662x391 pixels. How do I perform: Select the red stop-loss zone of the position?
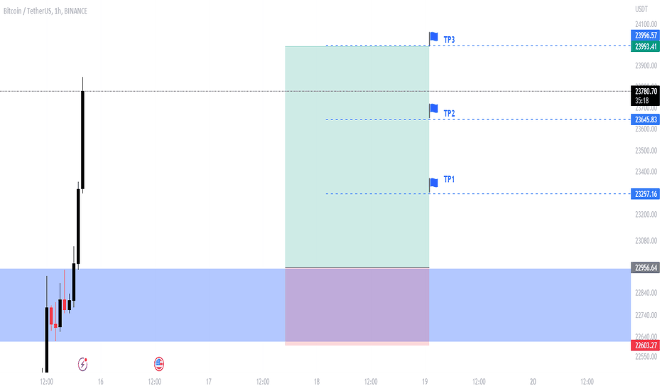pyautogui.click(x=357, y=307)
